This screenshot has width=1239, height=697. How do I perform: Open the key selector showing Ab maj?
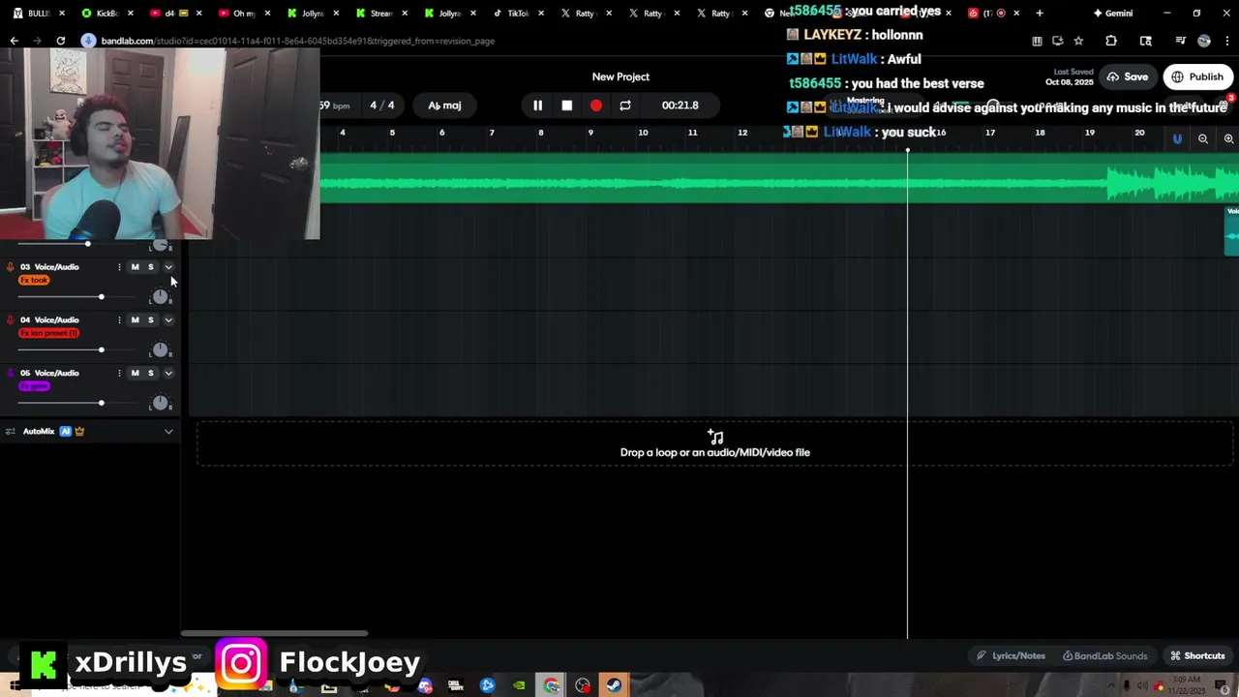(x=444, y=106)
